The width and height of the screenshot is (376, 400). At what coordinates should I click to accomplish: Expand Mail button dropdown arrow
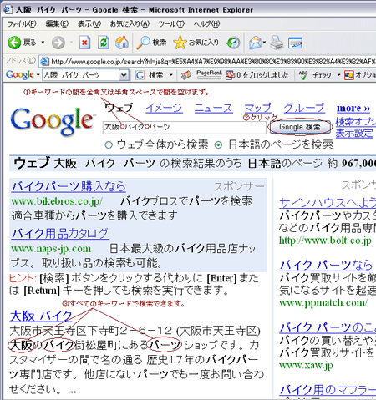point(264,43)
